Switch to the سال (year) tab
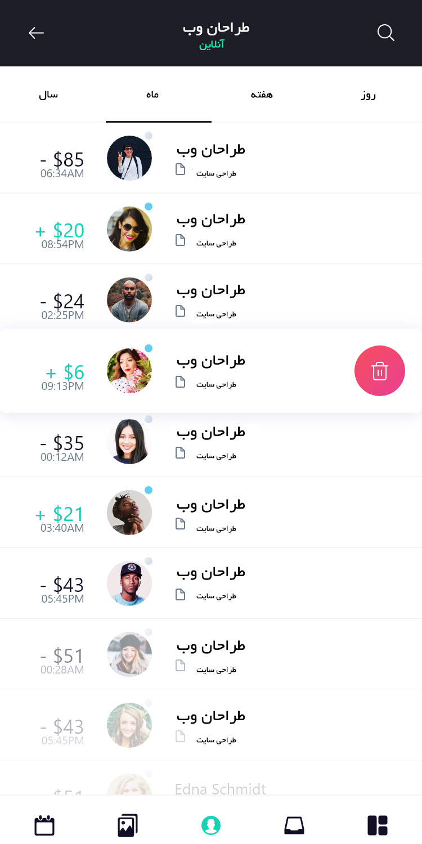 pyautogui.click(x=48, y=95)
